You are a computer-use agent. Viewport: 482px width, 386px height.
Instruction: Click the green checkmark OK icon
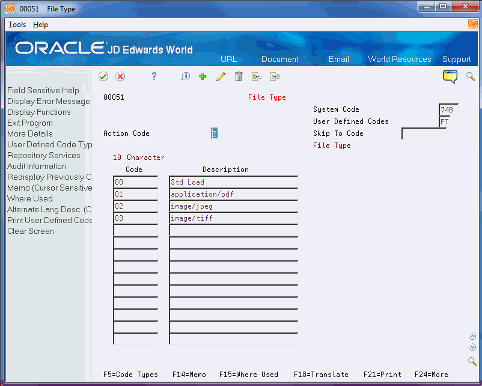[103, 76]
